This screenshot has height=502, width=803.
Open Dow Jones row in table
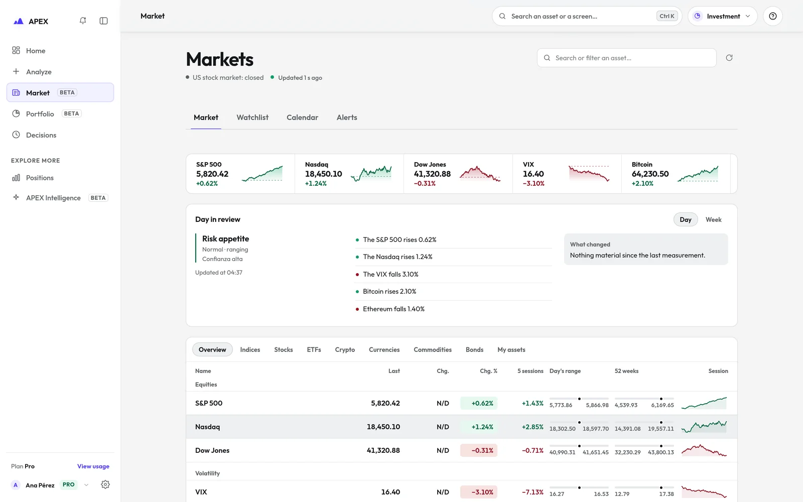tap(462, 450)
